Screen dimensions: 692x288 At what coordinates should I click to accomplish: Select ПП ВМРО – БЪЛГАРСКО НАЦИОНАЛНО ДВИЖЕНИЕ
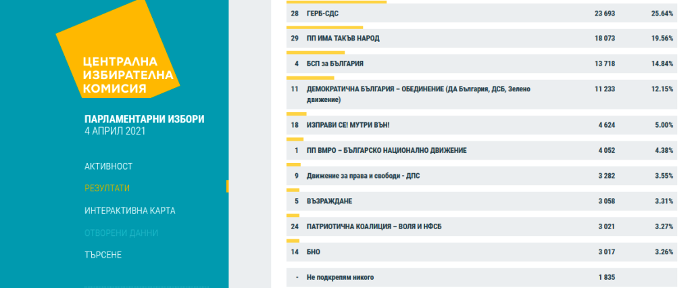tap(481, 151)
